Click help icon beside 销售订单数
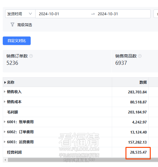 click(x=31, y=56)
